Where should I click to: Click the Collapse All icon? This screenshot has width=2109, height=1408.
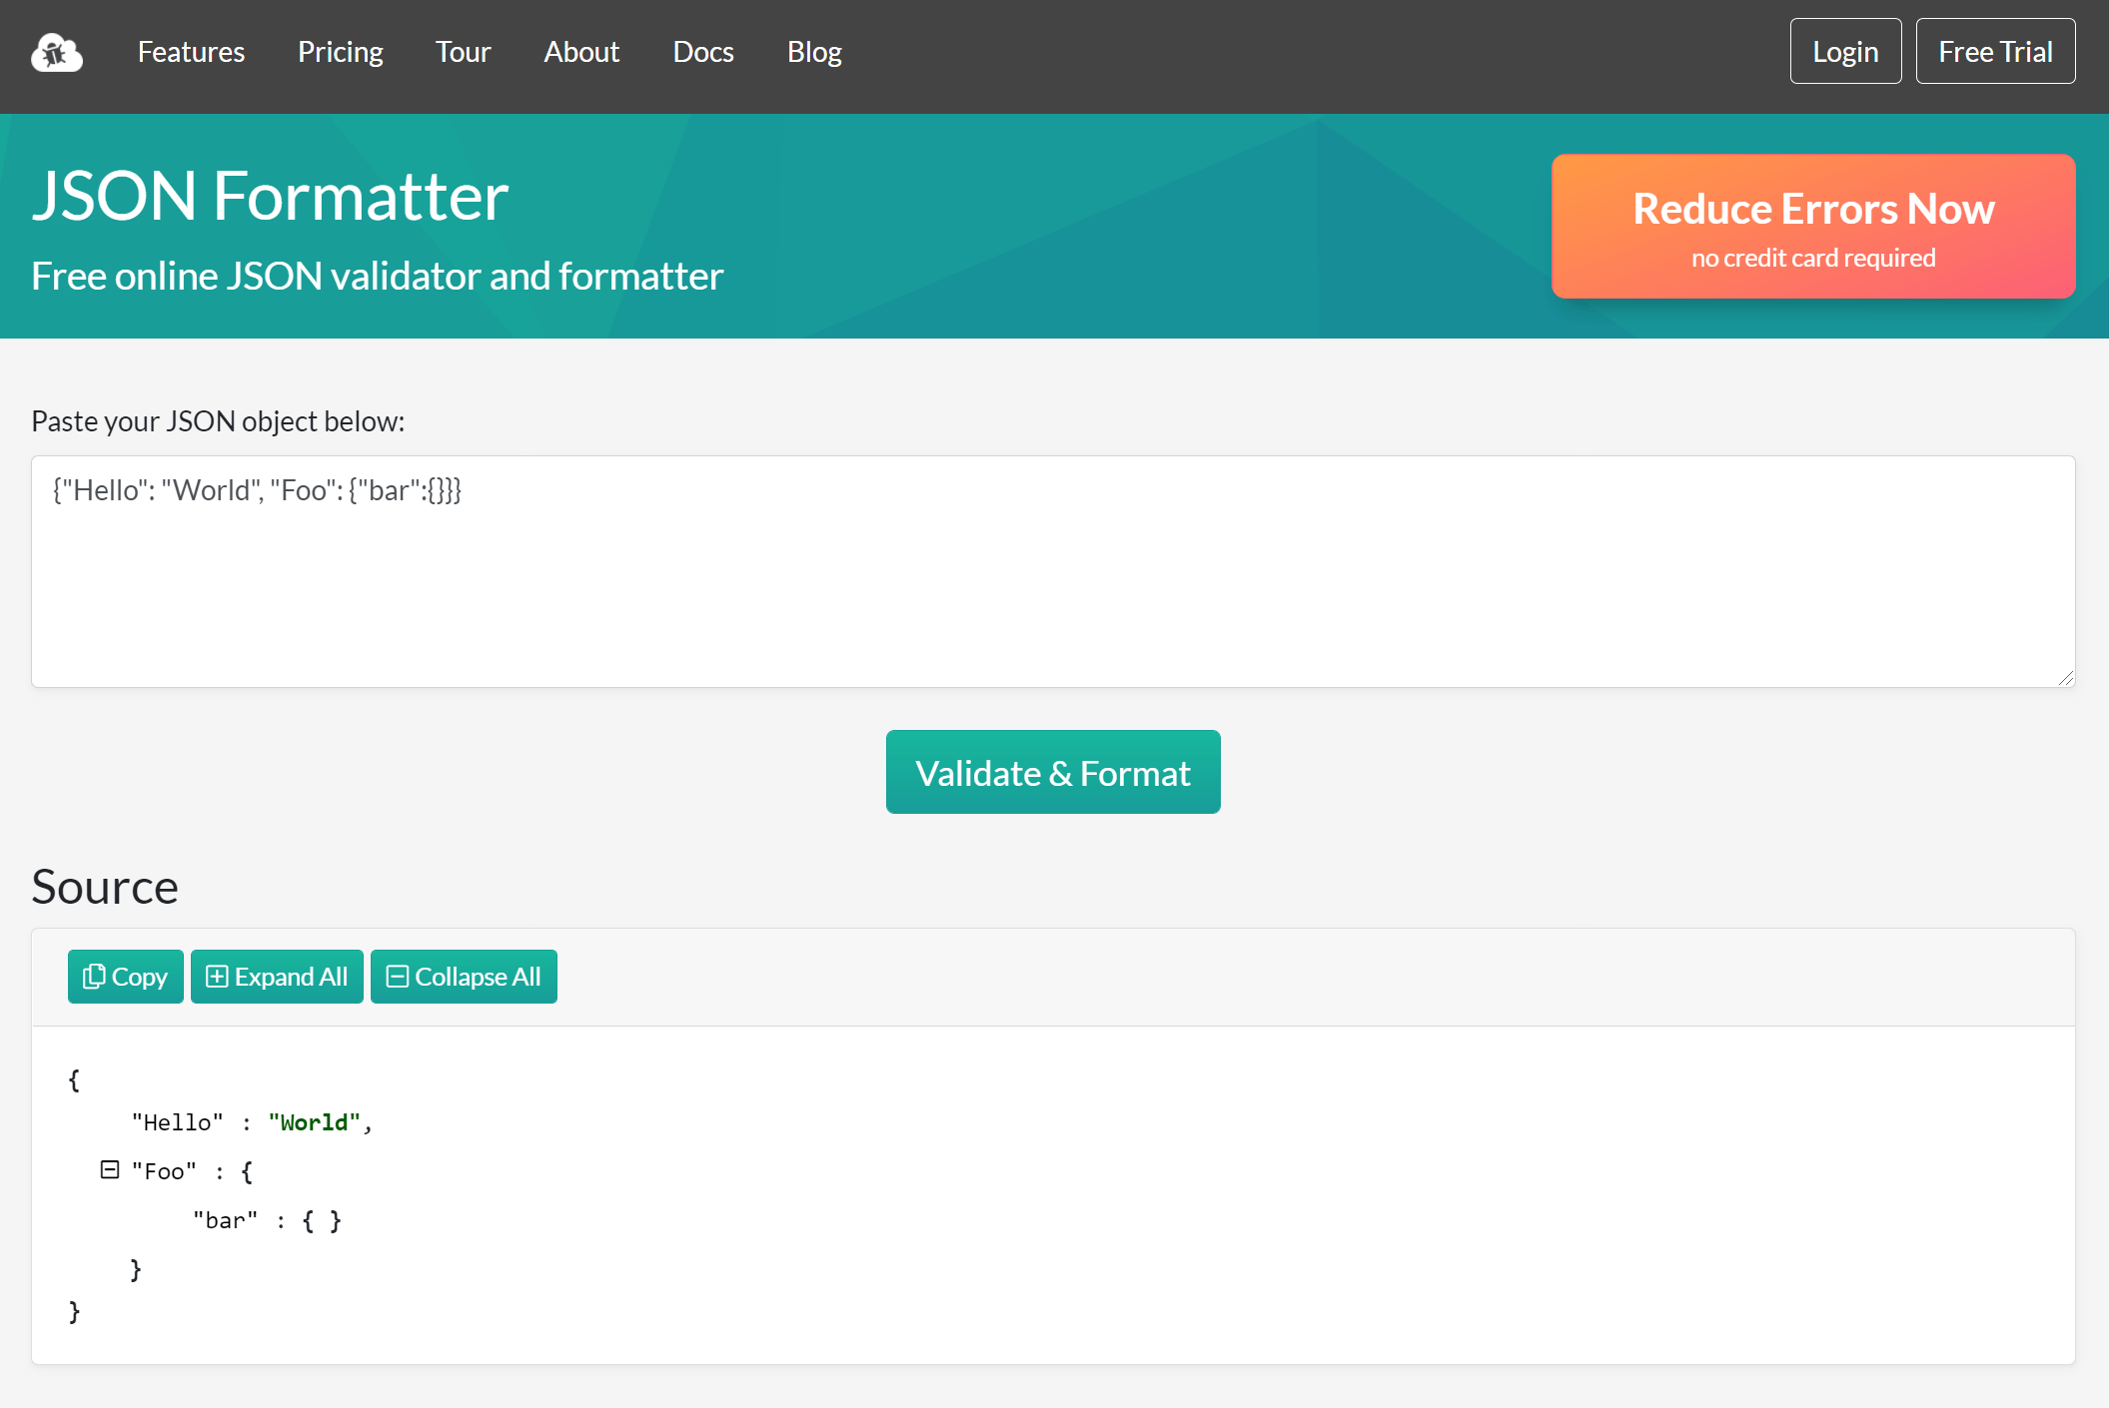pos(398,978)
